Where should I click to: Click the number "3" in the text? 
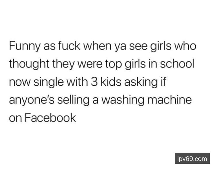pyautogui.click(x=94, y=82)
